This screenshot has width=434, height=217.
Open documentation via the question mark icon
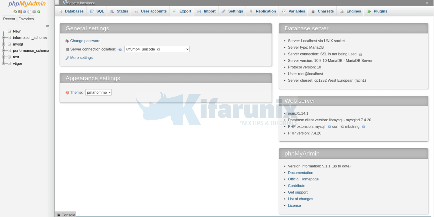25,12
